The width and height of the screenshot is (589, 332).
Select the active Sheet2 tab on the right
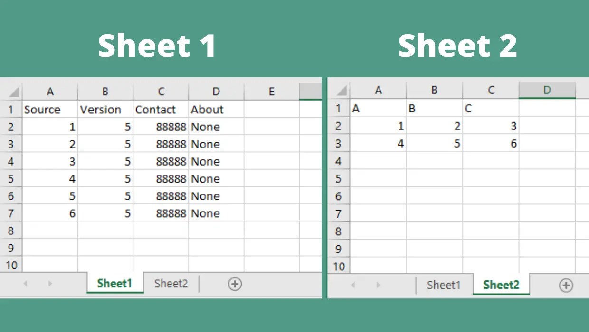[501, 285]
